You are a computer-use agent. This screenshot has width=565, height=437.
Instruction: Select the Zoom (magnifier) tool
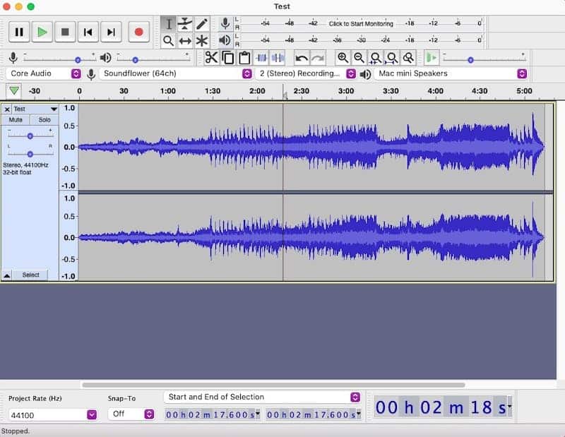(x=168, y=41)
